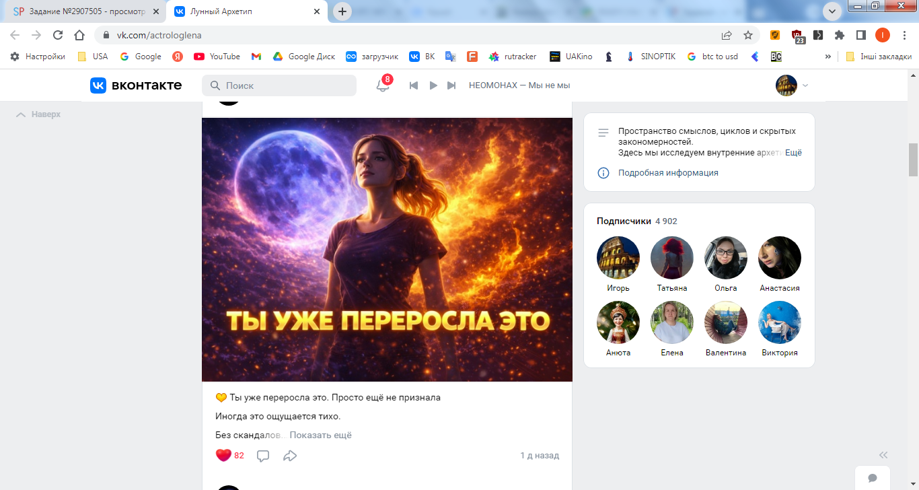The height and width of the screenshot is (490, 919).
Task: Open subscriber Анюта's avatar
Action: click(x=618, y=322)
